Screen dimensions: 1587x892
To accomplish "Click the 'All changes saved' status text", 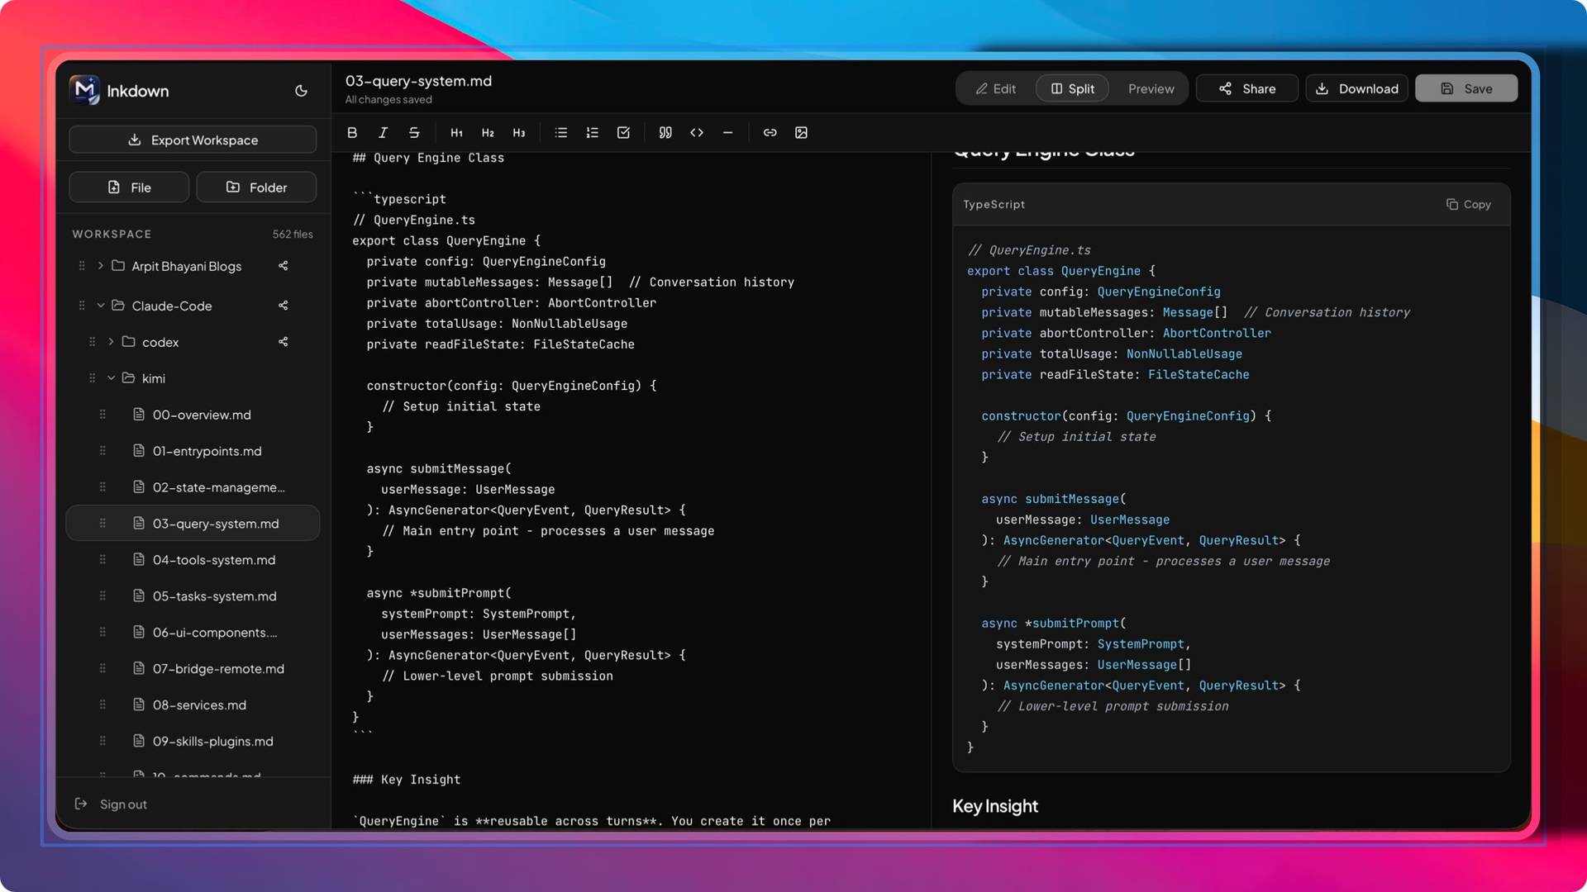I will coord(388,100).
